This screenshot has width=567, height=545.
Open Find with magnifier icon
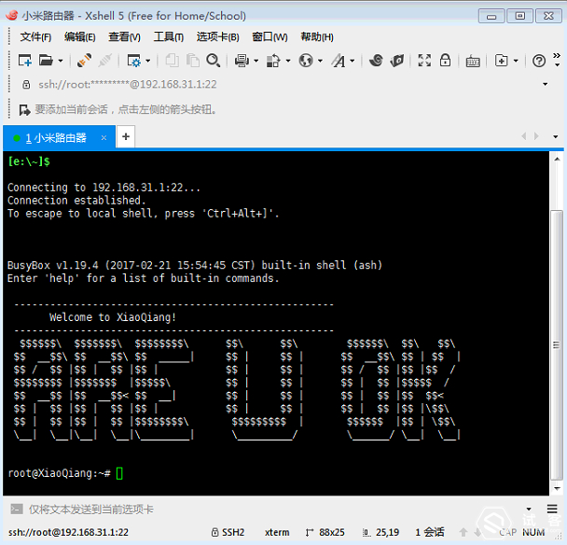pyautogui.click(x=214, y=61)
